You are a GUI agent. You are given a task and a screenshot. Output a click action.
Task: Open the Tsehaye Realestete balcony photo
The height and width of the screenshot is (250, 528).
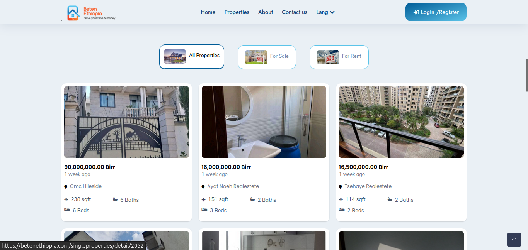(x=401, y=122)
